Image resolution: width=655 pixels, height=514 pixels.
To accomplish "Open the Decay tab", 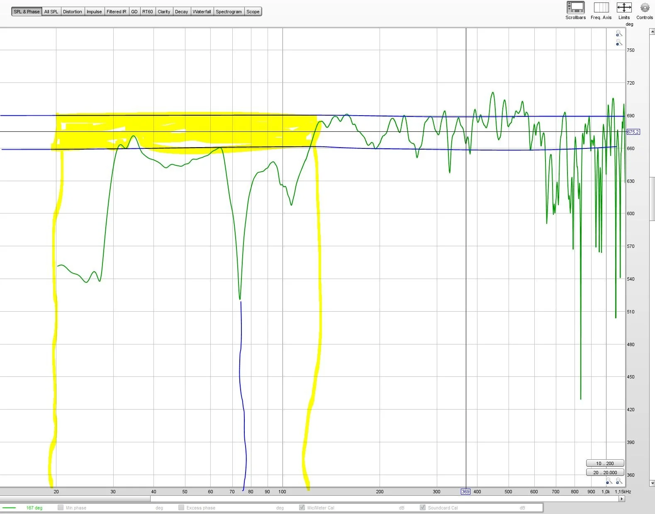I will [181, 12].
